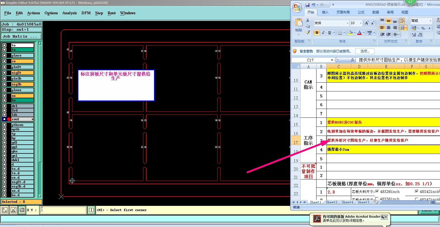Toggle visibility box for layer 'cs'

tap(4, 61)
